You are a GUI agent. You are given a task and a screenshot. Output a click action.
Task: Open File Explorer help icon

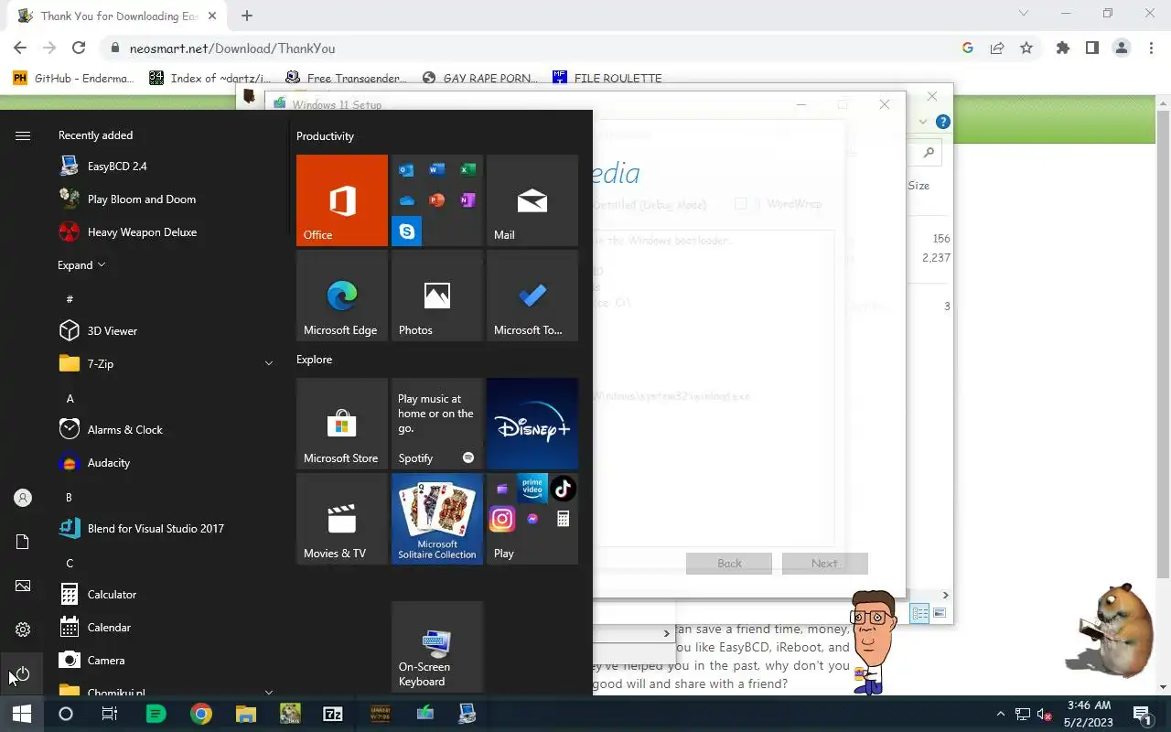point(943,122)
